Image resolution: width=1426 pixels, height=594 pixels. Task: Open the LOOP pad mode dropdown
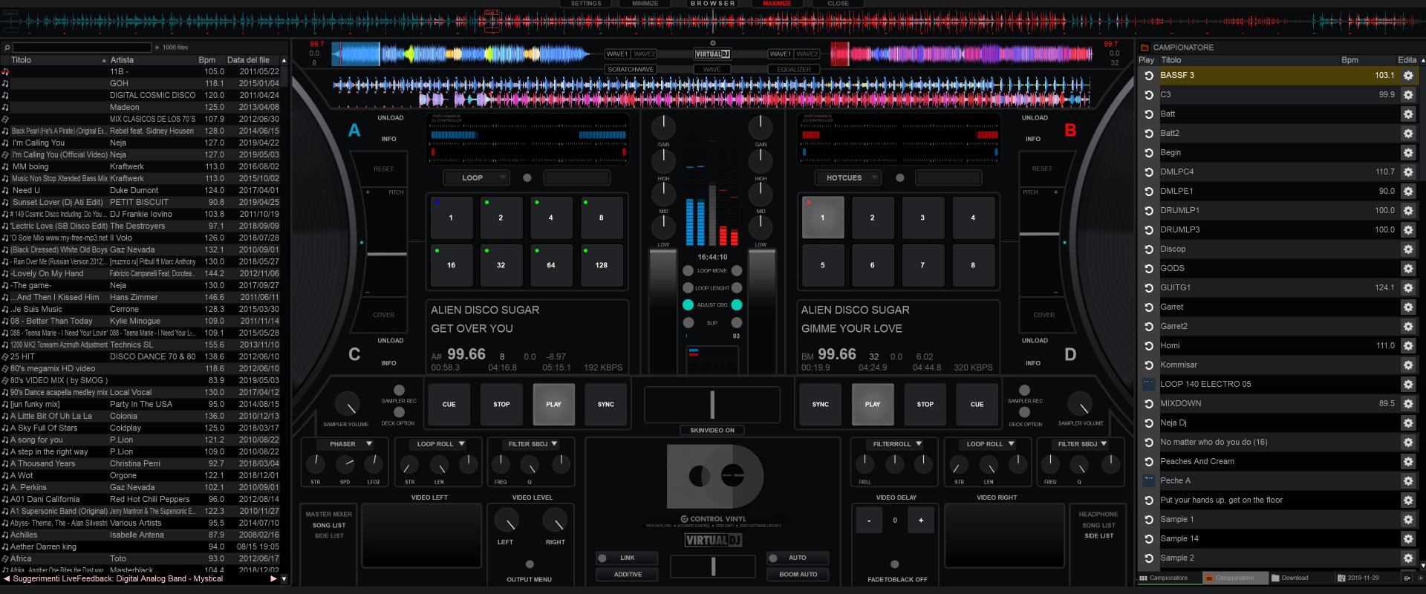pos(475,178)
